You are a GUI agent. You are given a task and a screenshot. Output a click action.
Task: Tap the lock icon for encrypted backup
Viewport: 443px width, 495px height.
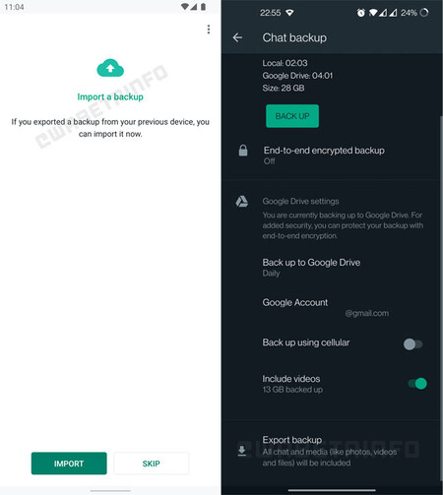coord(243,151)
